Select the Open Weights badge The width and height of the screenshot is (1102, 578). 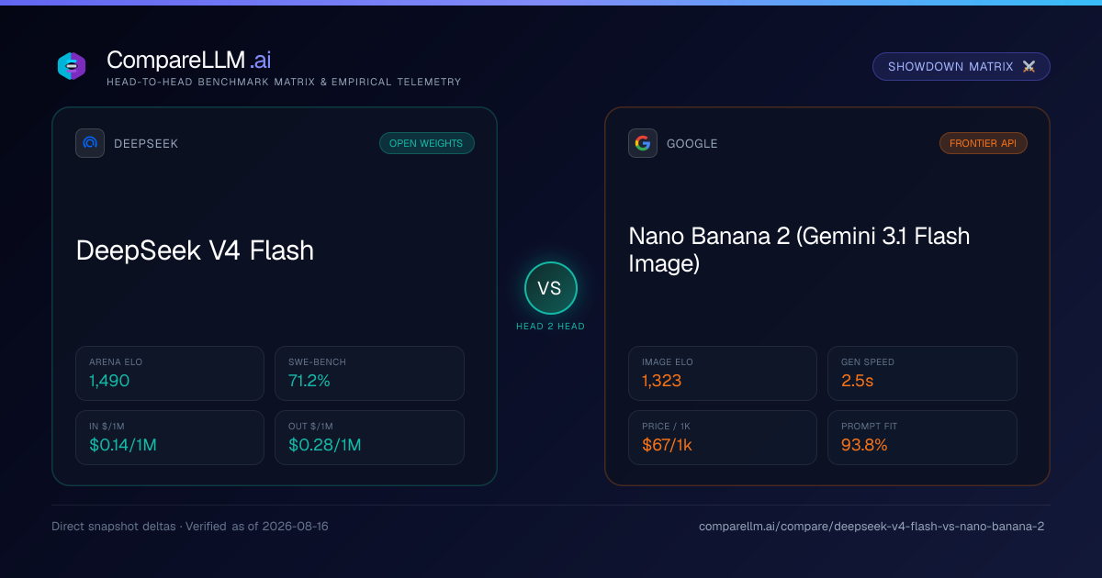click(427, 143)
